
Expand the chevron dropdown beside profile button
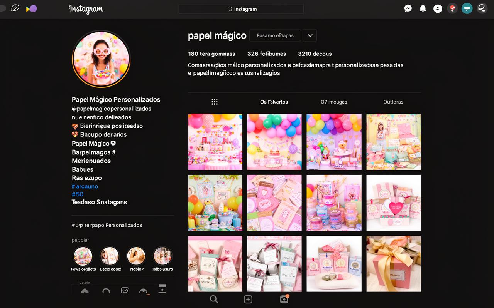(x=310, y=35)
